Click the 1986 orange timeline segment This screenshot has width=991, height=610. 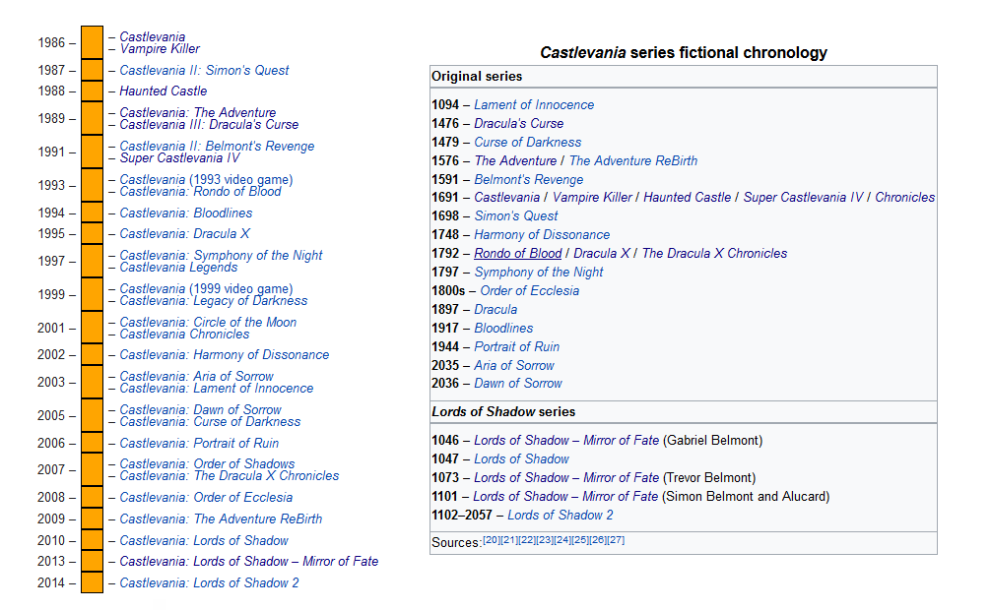coord(93,42)
